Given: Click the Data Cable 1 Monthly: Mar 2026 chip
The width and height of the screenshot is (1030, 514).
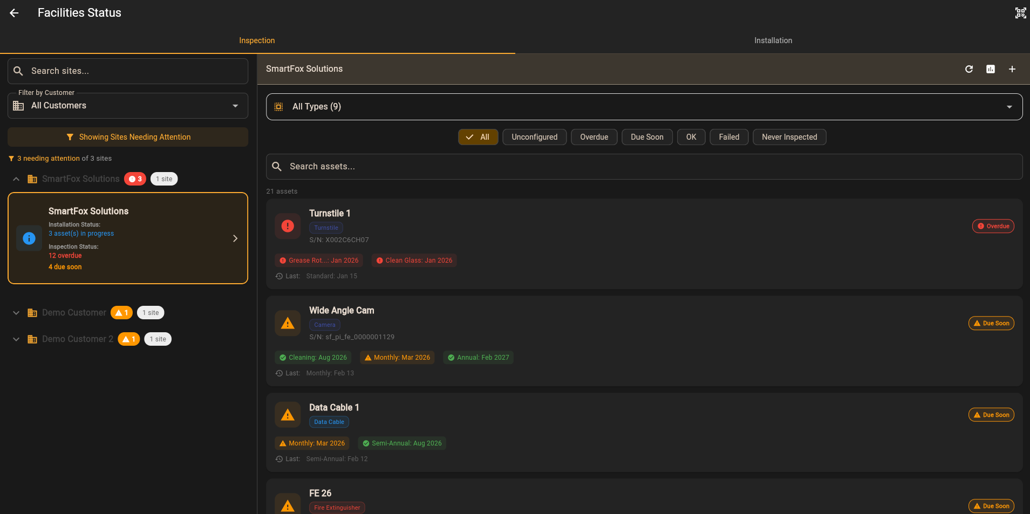Looking at the screenshot, I should [x=312, y=443].
